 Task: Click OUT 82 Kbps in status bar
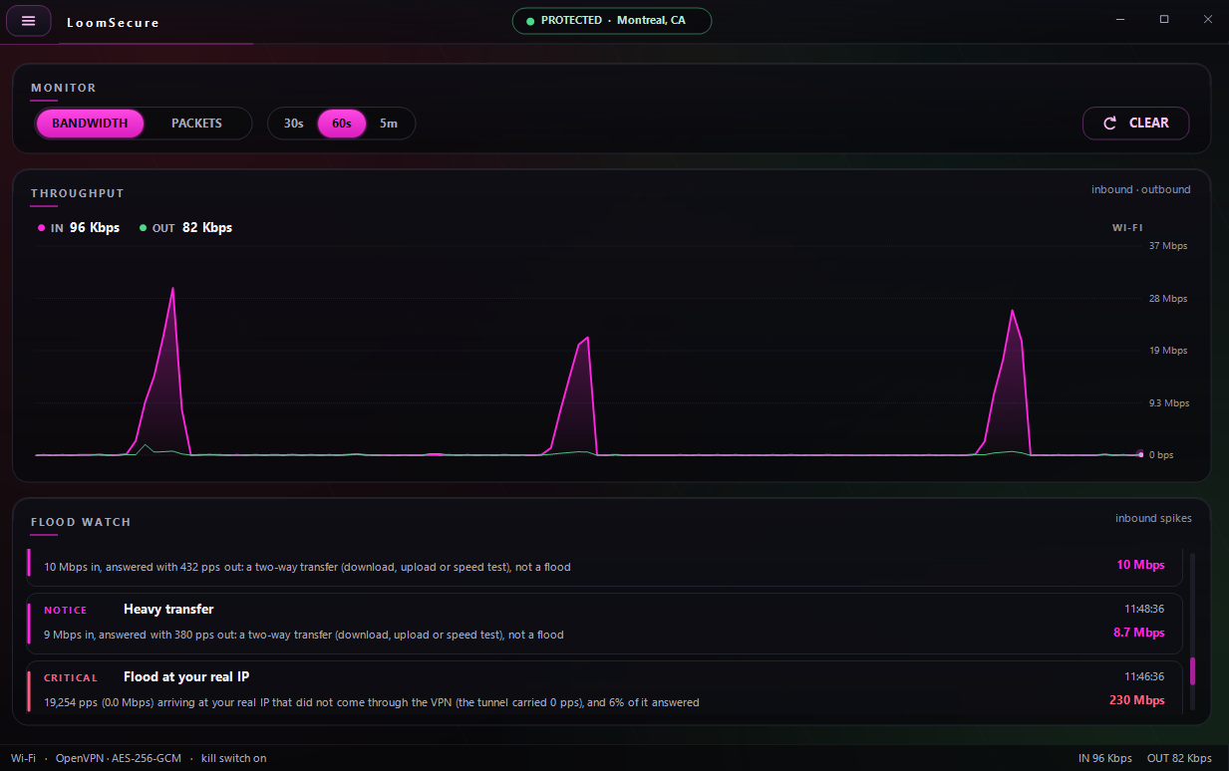(1179, 758)
